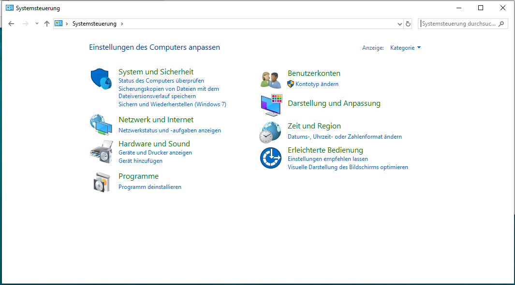This screenshot has width=515, height=285.
Task: Refresh the Systemsteuerung view
Action: coord(408,24)
